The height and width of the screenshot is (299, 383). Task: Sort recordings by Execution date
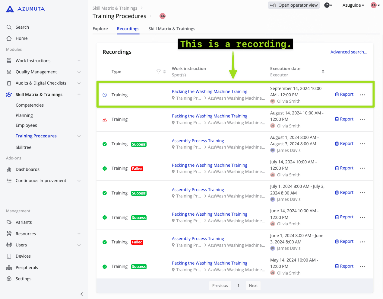(x=323, y=72)
